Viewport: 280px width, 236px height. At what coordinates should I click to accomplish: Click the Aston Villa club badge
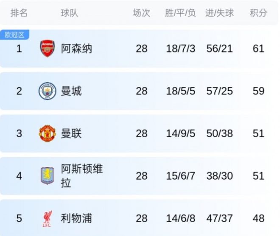tap(47, 176)
